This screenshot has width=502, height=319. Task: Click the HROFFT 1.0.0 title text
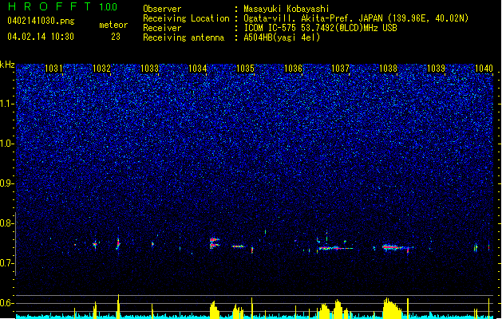63,6
